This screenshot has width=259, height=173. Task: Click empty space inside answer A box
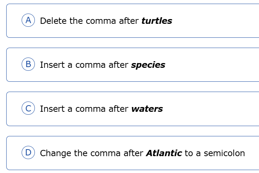coord(216,21)
